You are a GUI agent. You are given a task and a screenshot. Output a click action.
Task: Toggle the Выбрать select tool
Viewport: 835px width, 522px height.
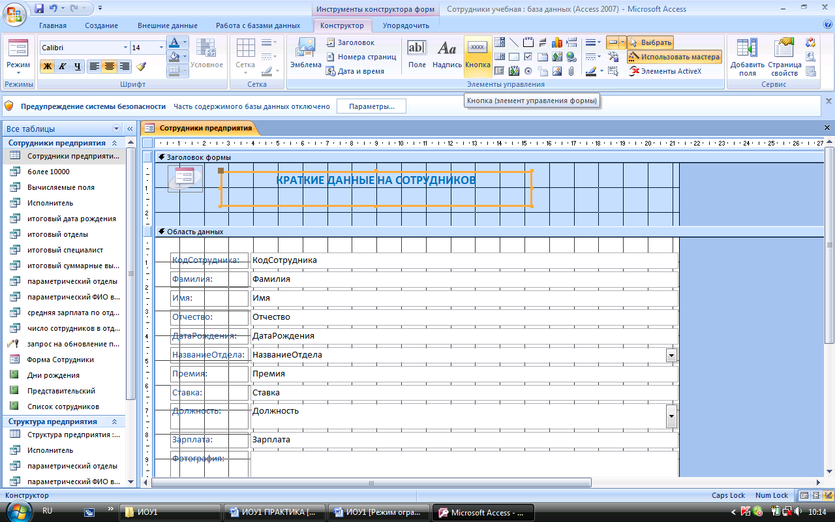click(x=650, y=42)
